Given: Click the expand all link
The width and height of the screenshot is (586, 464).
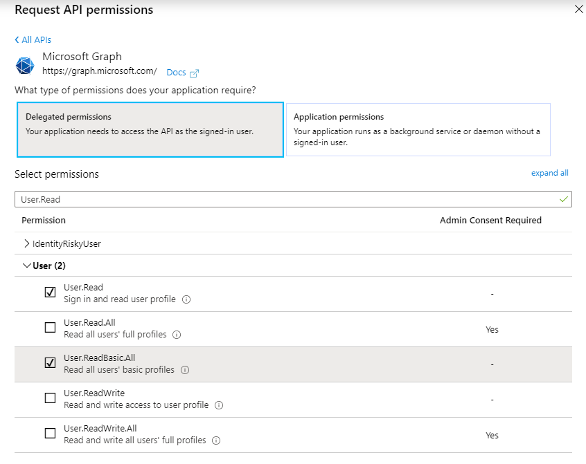Looking at the screenshot, I should [550, 173].
